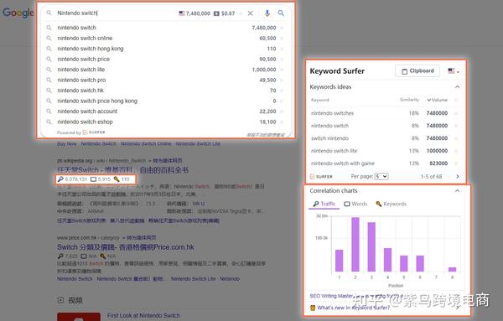Collapse the Correlation charts section

coord(457,191)
